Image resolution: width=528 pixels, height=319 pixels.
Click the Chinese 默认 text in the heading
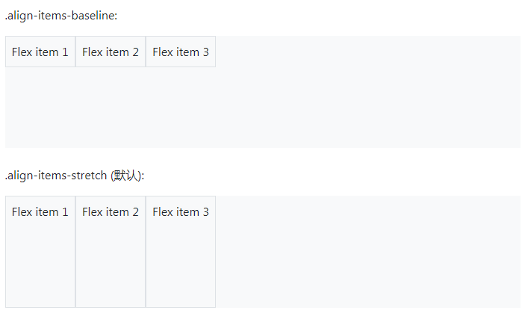click(x=125, y=176)
